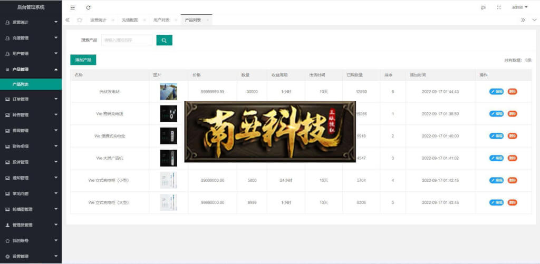Switch to the 用户列表 tab

click(x=161, y=20)
